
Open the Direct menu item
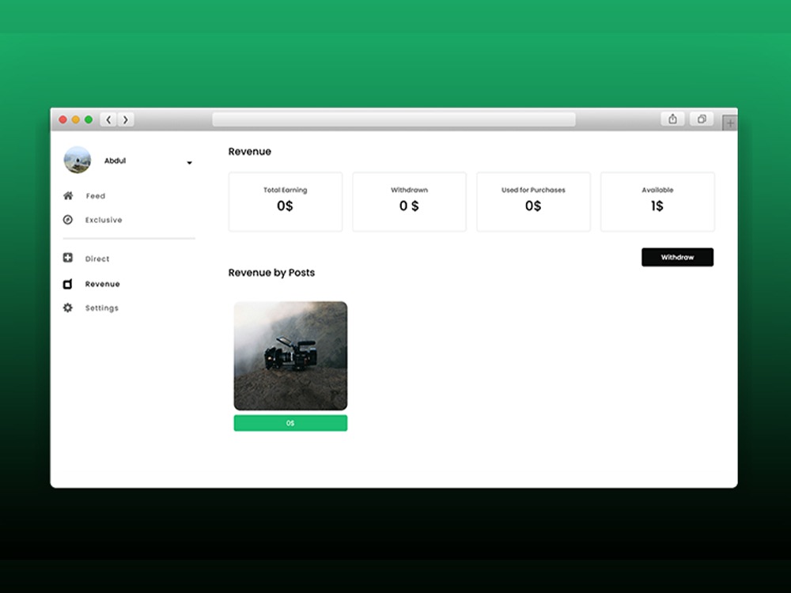[97, 259]
